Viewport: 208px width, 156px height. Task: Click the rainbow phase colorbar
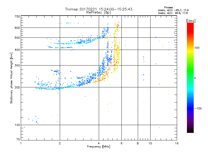pyautogui.click(x=190, y=77)
